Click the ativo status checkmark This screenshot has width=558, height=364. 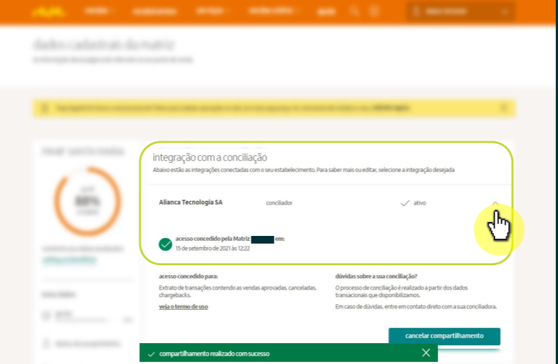click(405, 203)
